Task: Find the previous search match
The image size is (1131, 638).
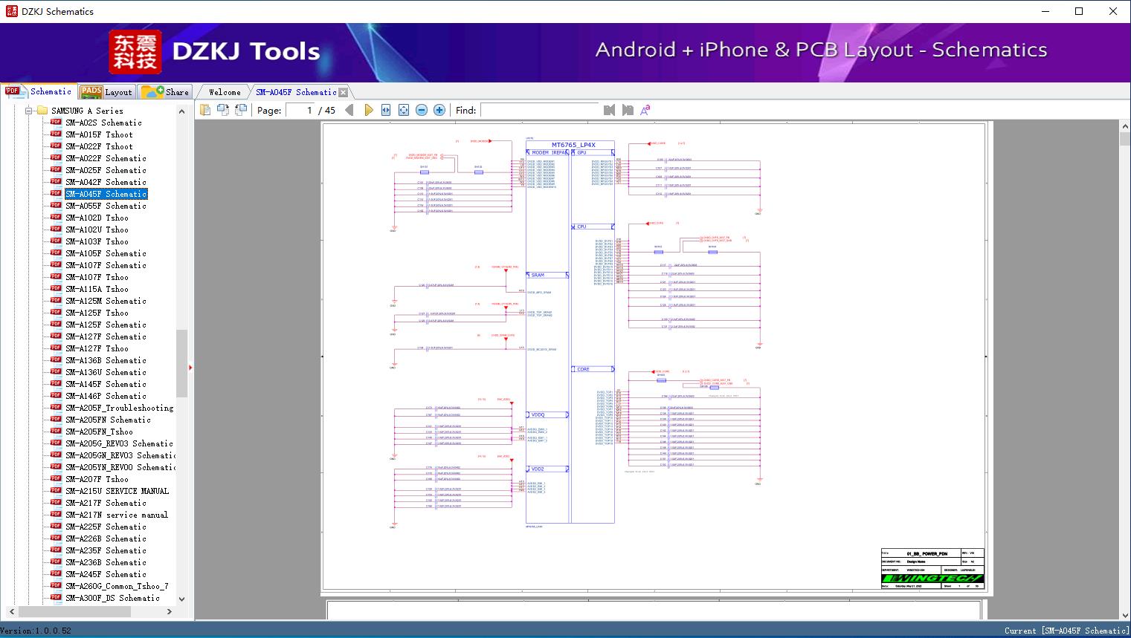Action: point(610,110)
